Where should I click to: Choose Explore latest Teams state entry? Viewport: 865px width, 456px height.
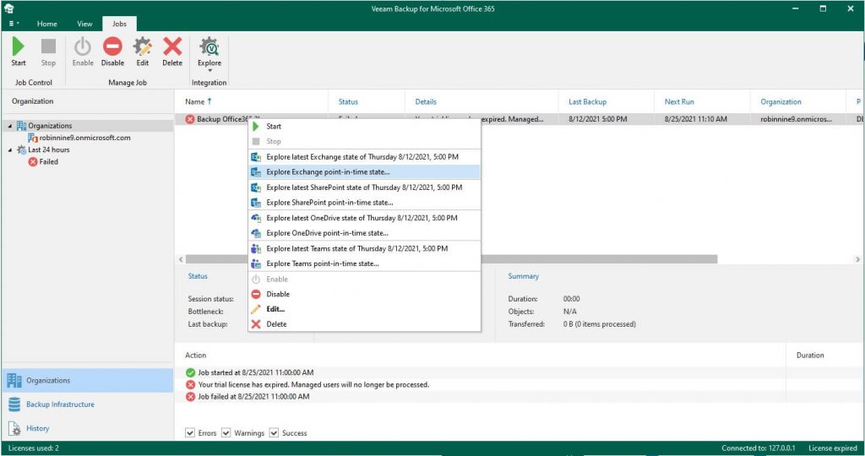[x=364, y=248]
